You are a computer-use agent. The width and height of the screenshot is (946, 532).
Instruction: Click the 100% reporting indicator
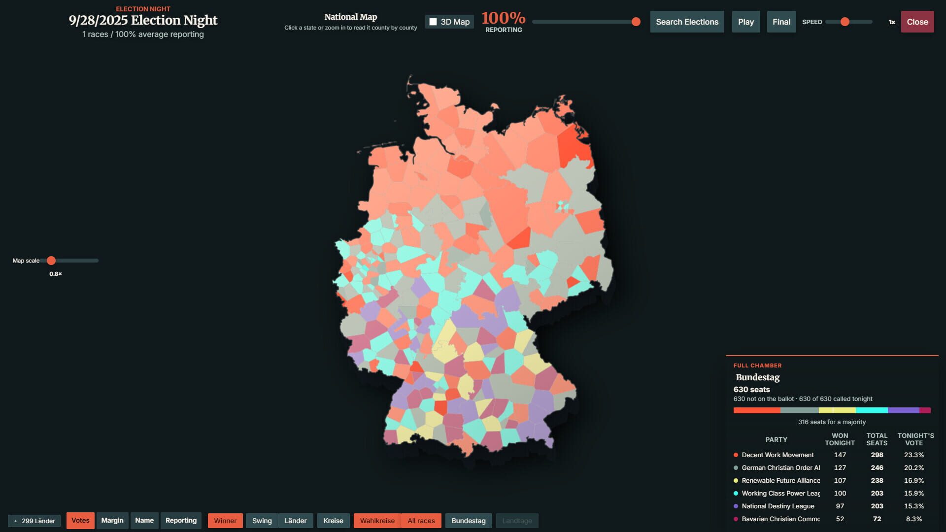coord(504,22)
